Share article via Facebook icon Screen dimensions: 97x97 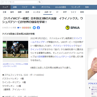(38, 28)
